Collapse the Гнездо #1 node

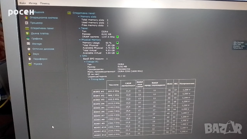(85, 62)
